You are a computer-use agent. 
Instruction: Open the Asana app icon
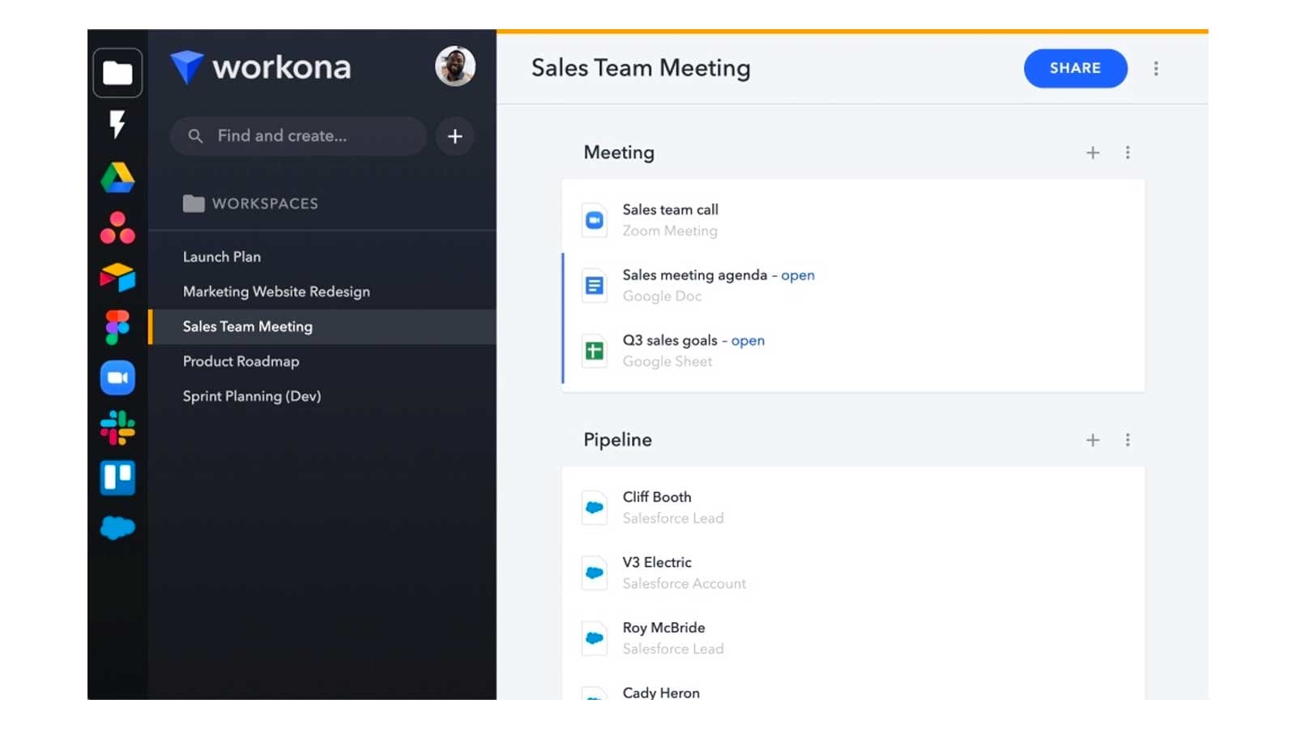pyautogui.click(x=117, y=228)
